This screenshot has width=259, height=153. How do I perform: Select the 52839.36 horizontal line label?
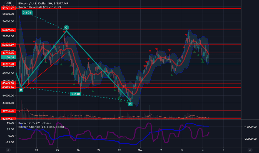tap(8, 30)
